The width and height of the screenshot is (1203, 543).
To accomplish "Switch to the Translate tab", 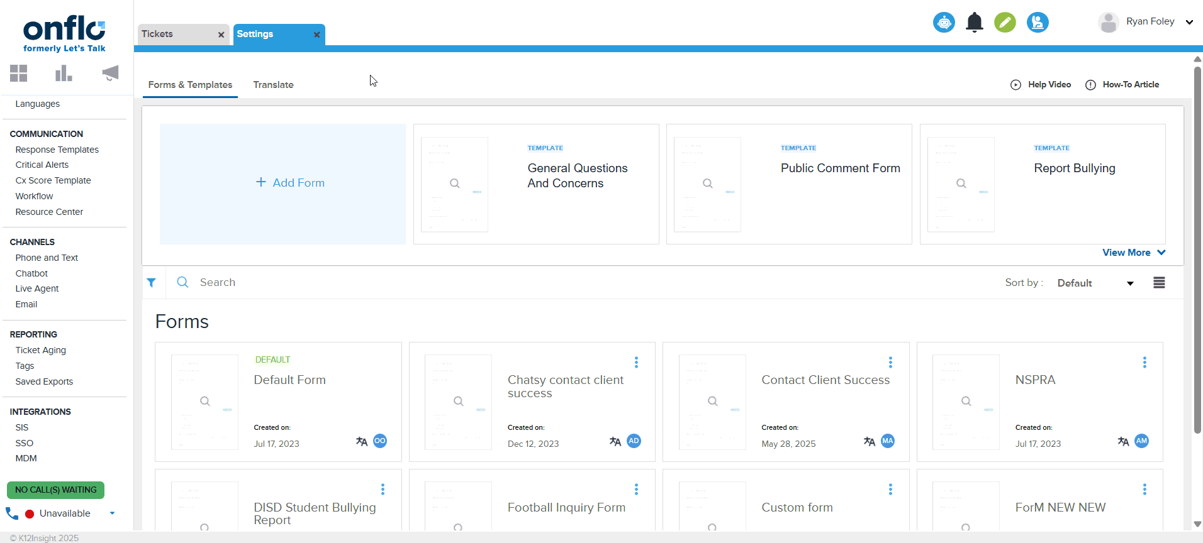I will coord(273,85).
